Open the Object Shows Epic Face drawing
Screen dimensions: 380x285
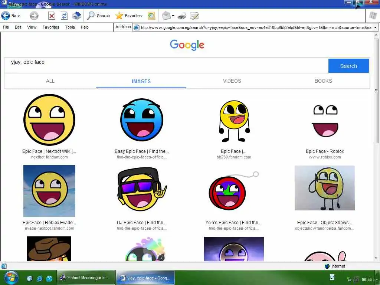[324, 188]
